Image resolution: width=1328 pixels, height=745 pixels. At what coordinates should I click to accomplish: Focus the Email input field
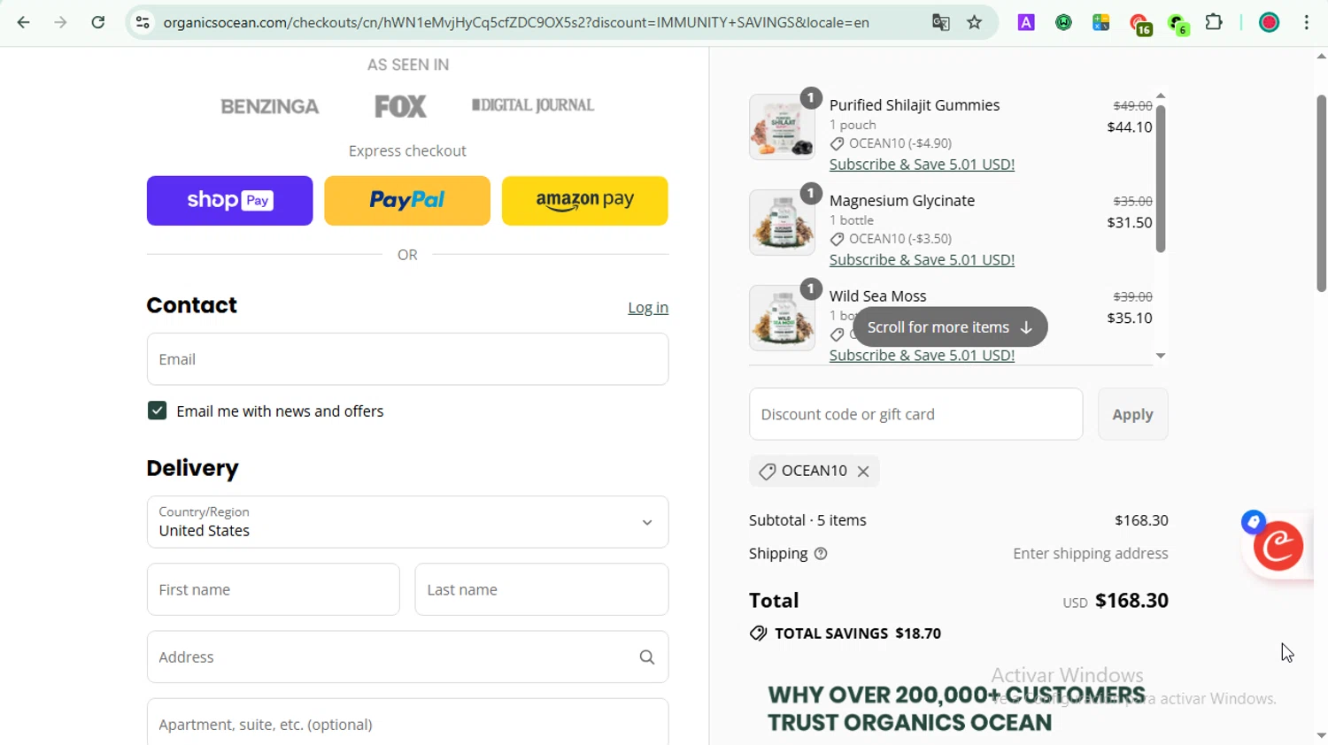pyautogui.click(x=407, y=359)
